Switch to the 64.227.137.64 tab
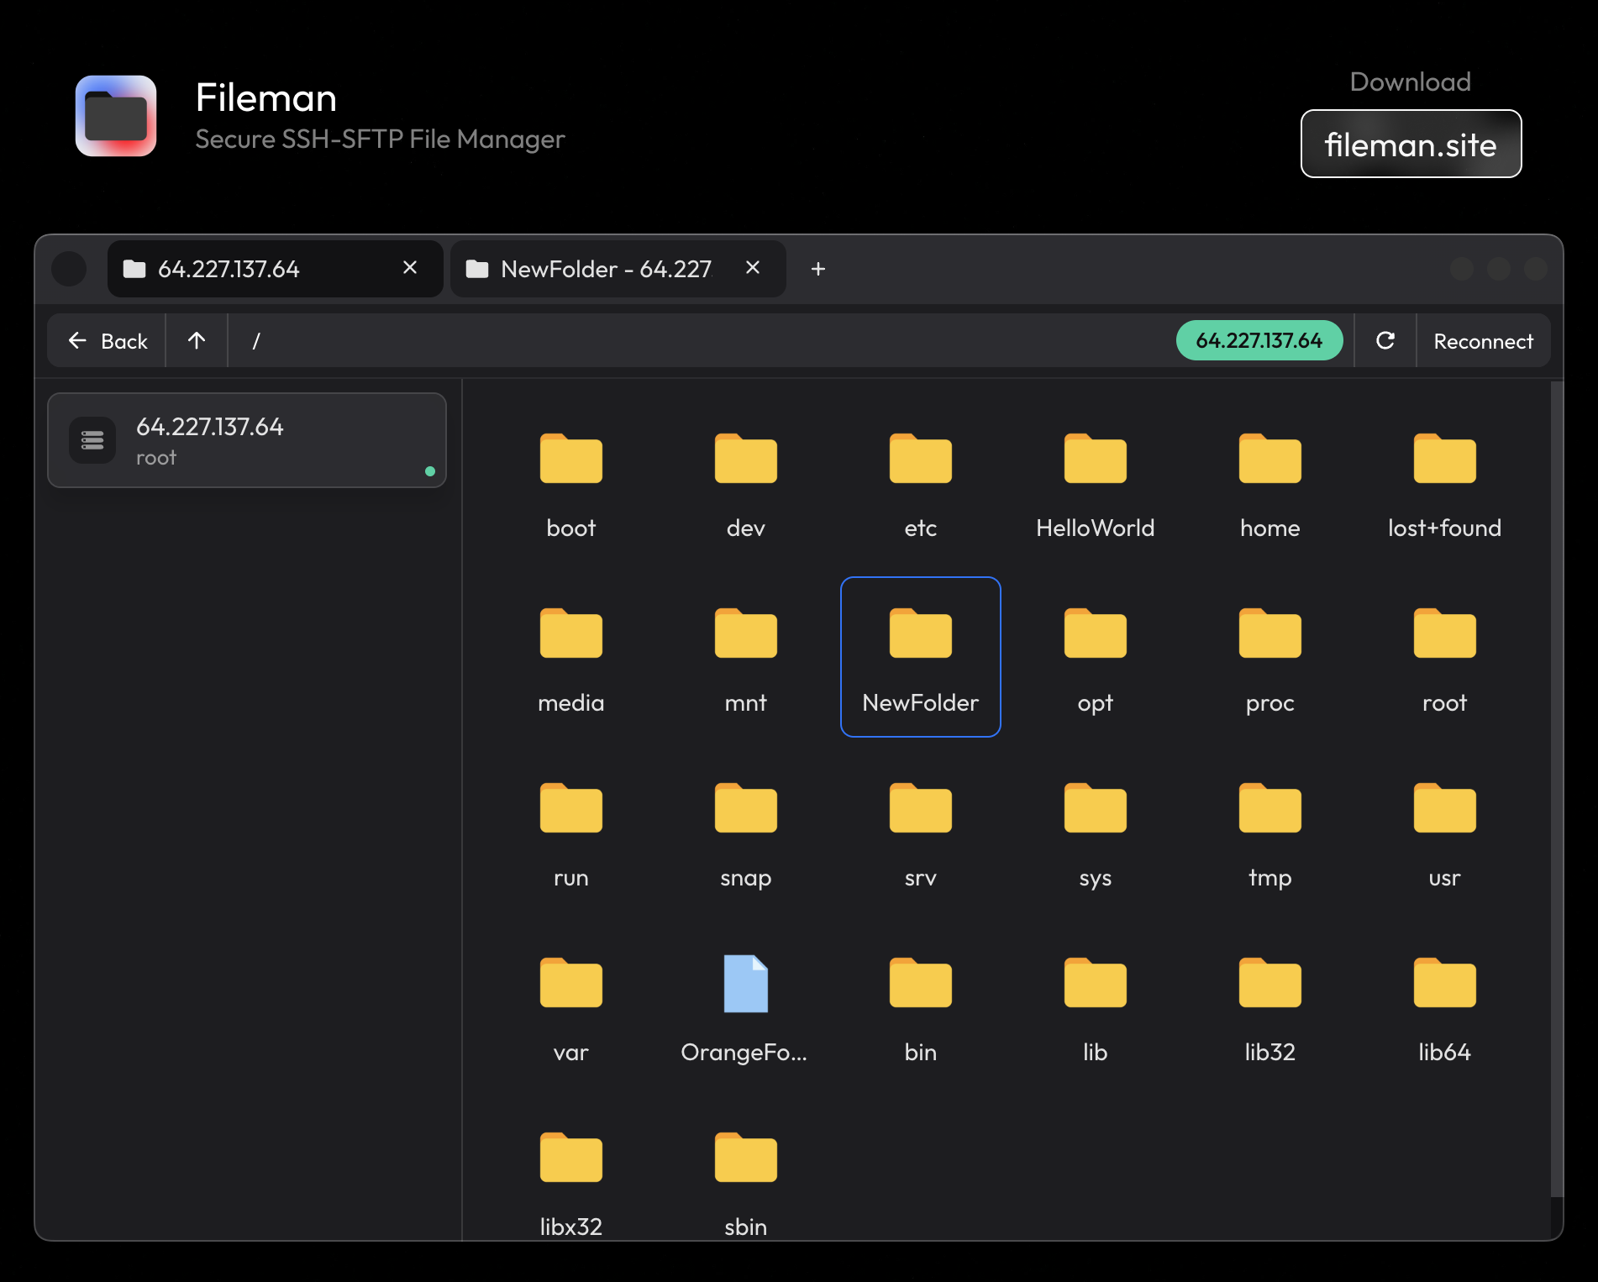 pos(275,269)
